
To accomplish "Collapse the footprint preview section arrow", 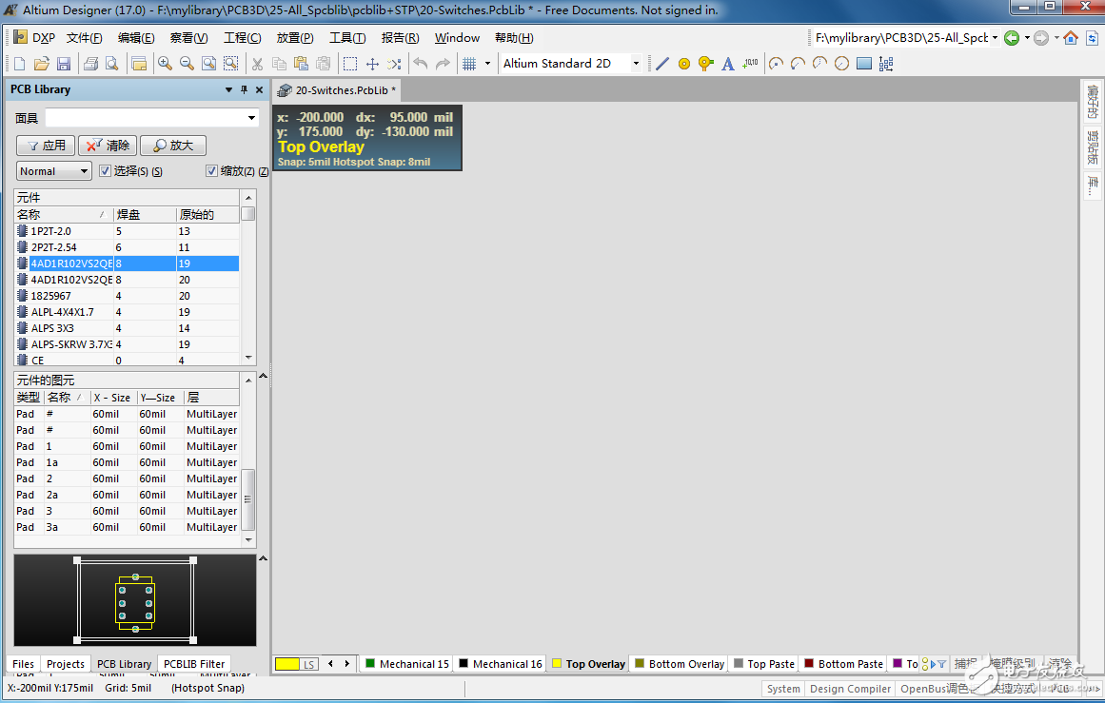I will point(263,558).
